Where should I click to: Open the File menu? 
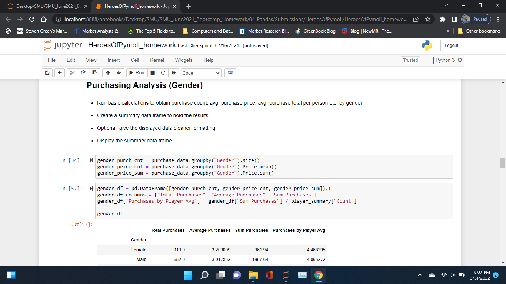[x=52, y=60]
